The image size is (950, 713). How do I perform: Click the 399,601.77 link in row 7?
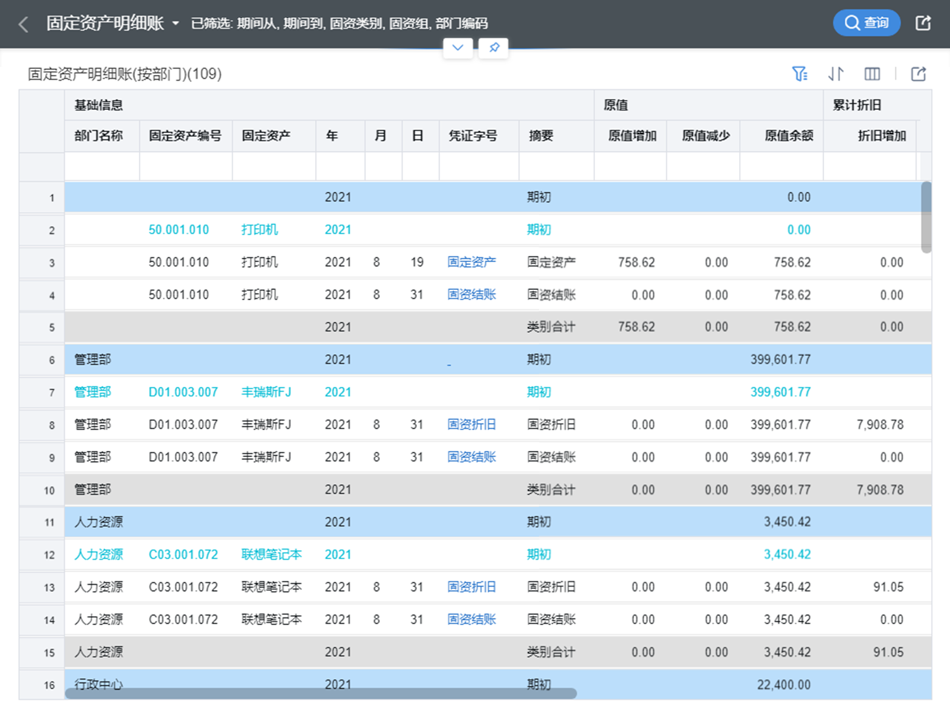(x=780, y=392)
